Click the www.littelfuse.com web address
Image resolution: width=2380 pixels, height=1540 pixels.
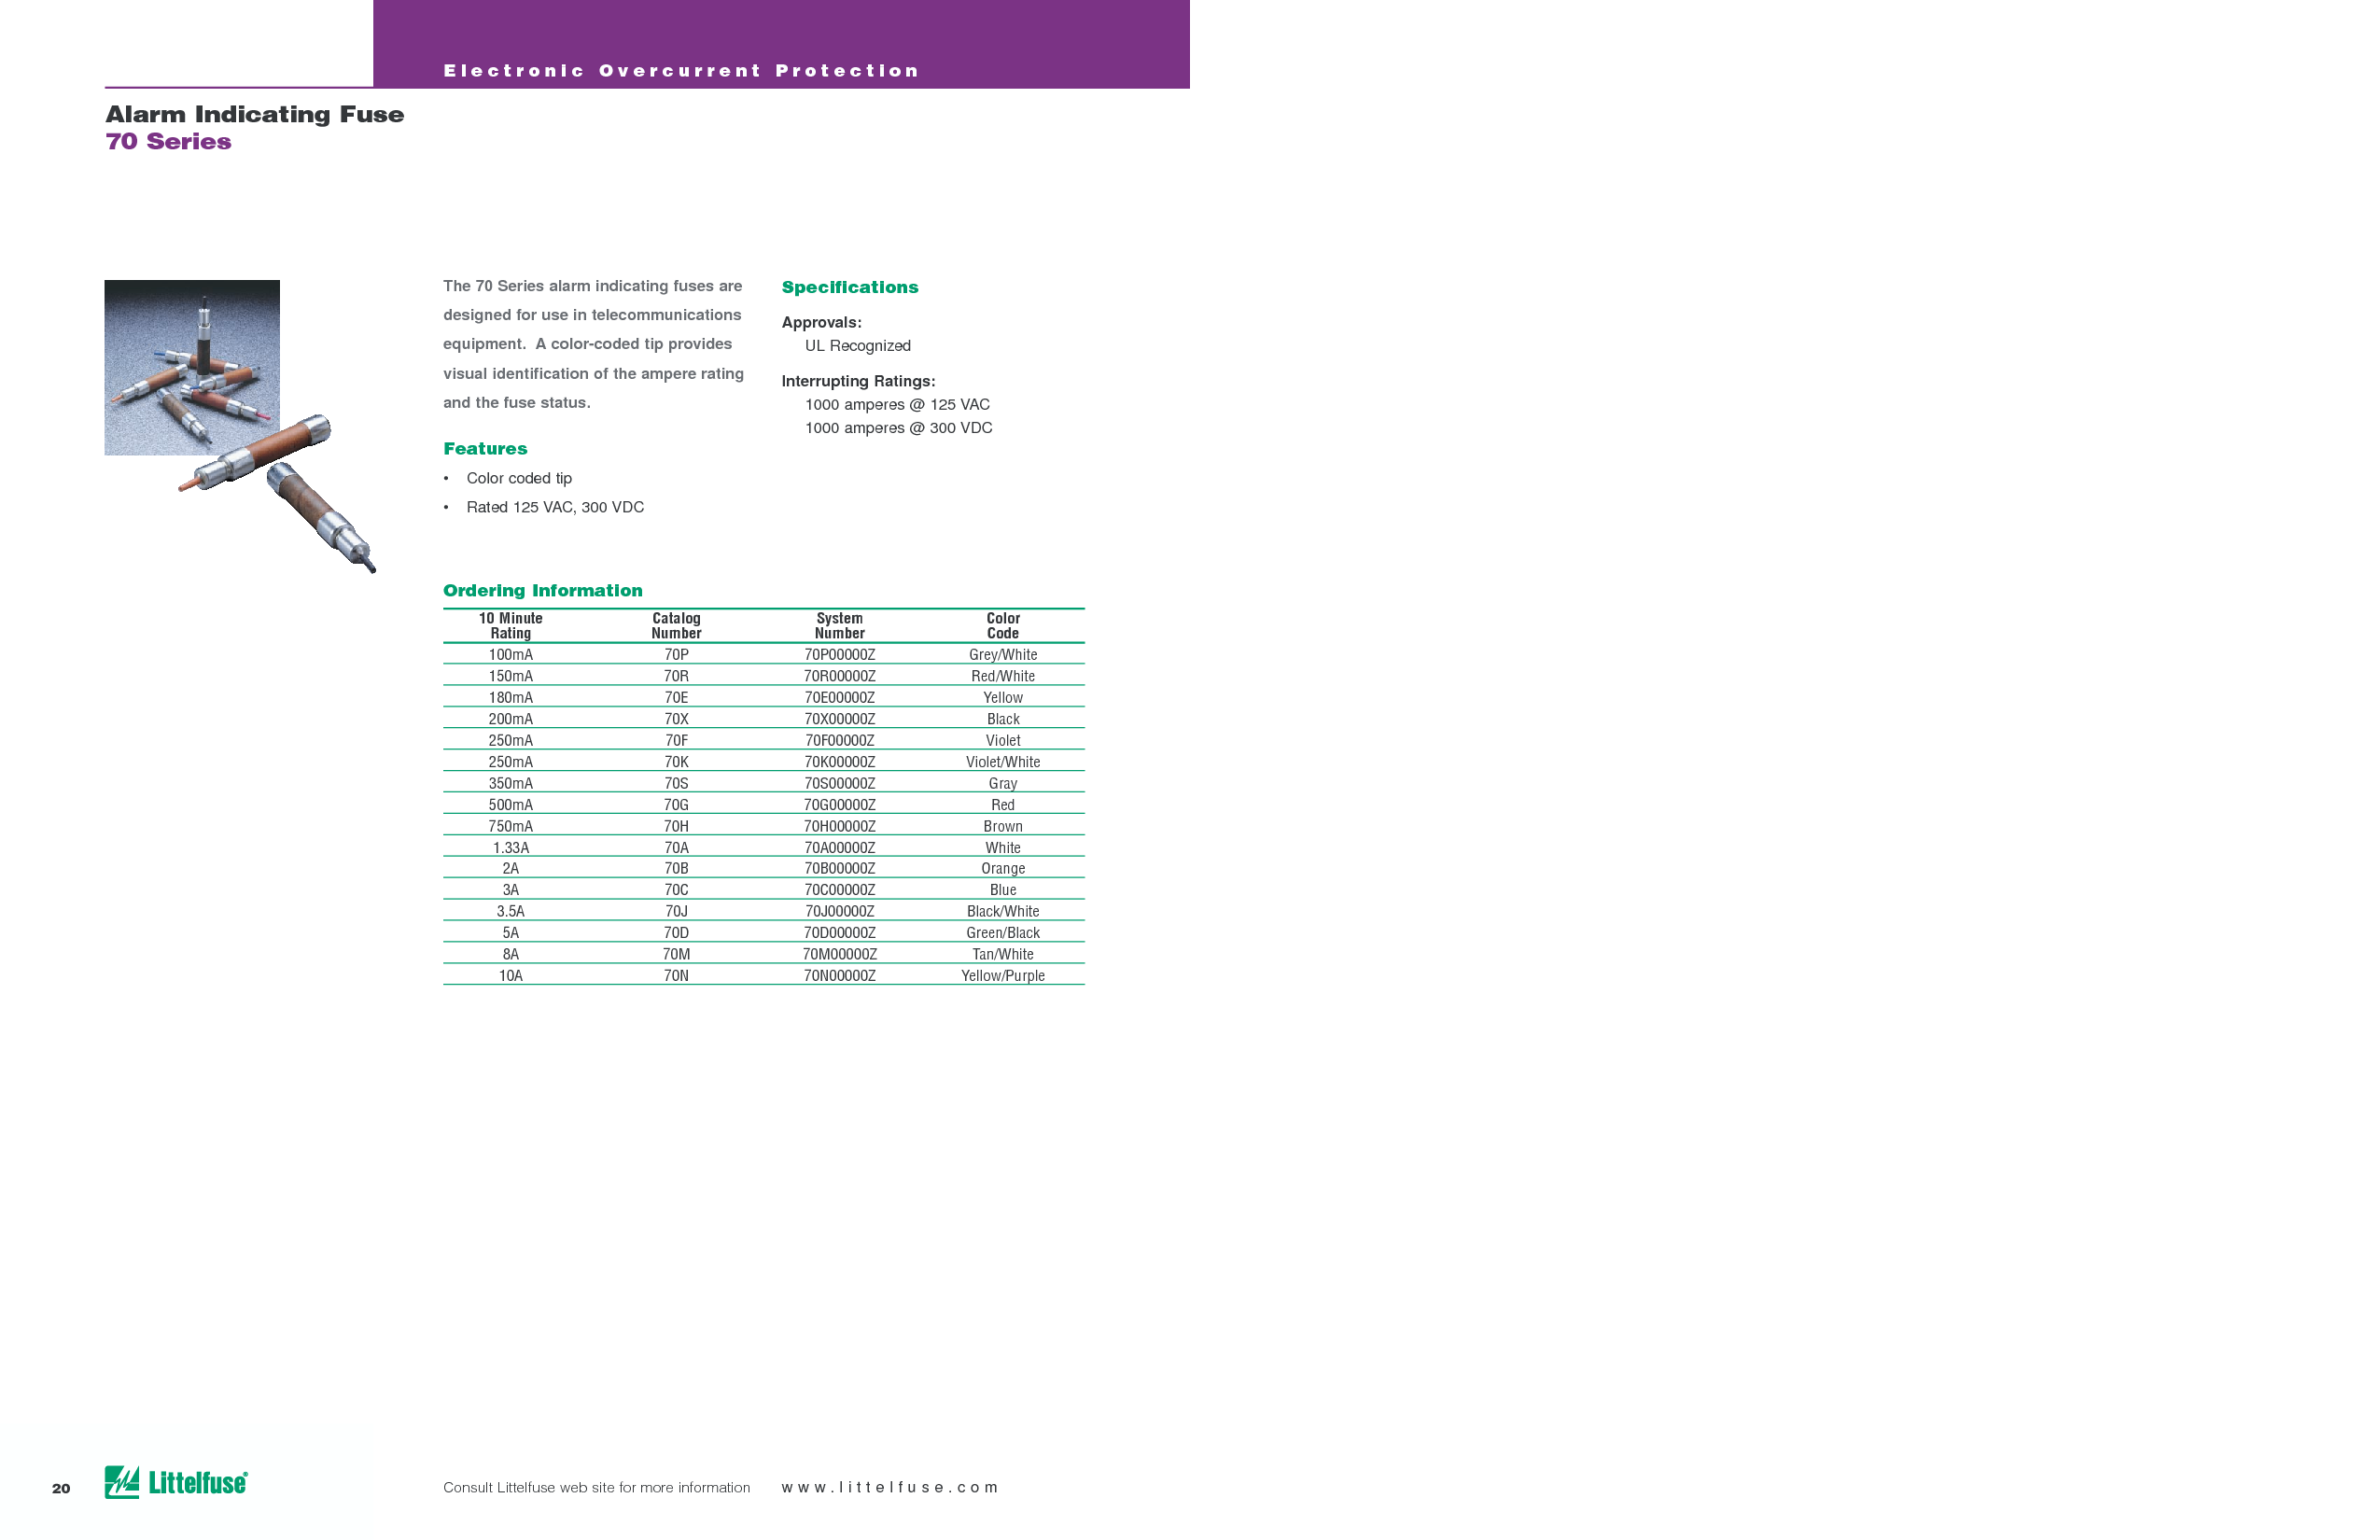point(889,1487)
